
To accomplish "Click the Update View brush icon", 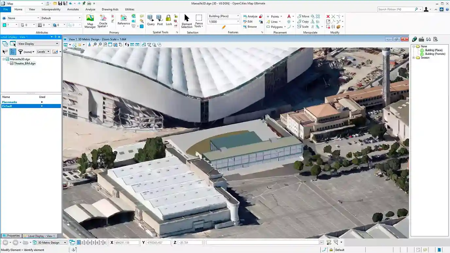I will click(89, 44).
